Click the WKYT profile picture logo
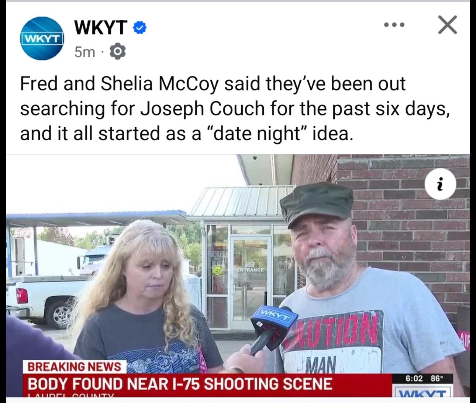Screen dimensions: 476x403 [x=42, y=38]
